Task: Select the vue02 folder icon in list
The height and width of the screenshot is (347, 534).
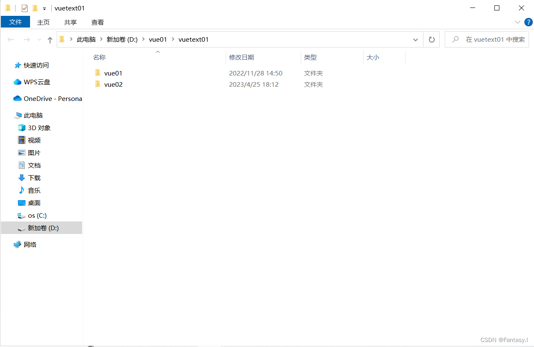Action: (98, 84)
